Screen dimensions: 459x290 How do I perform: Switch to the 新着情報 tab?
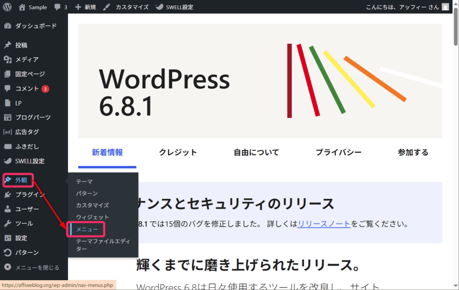coord(107,152)
